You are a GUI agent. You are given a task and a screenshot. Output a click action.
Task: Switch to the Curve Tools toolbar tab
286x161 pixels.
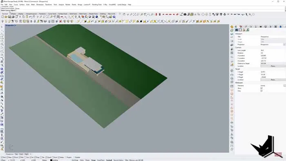tap(52, 14)
